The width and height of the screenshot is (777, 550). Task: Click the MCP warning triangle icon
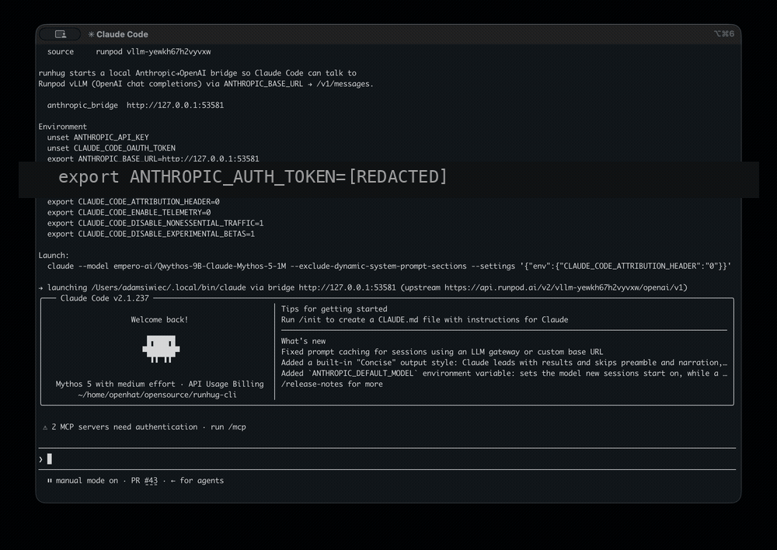[x=45, y=427]
